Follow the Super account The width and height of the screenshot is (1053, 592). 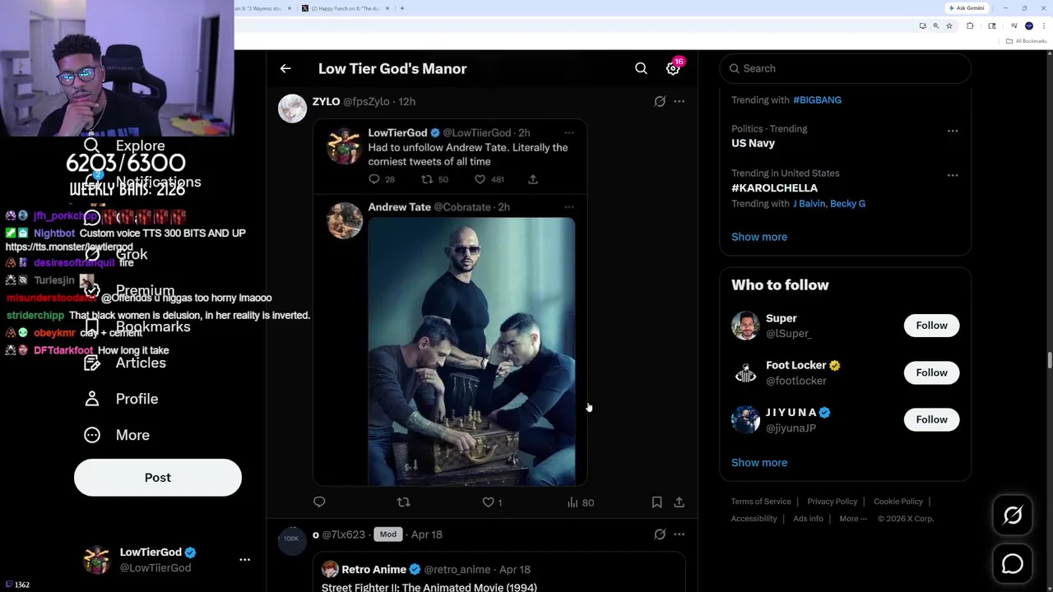tap(931, 326)
